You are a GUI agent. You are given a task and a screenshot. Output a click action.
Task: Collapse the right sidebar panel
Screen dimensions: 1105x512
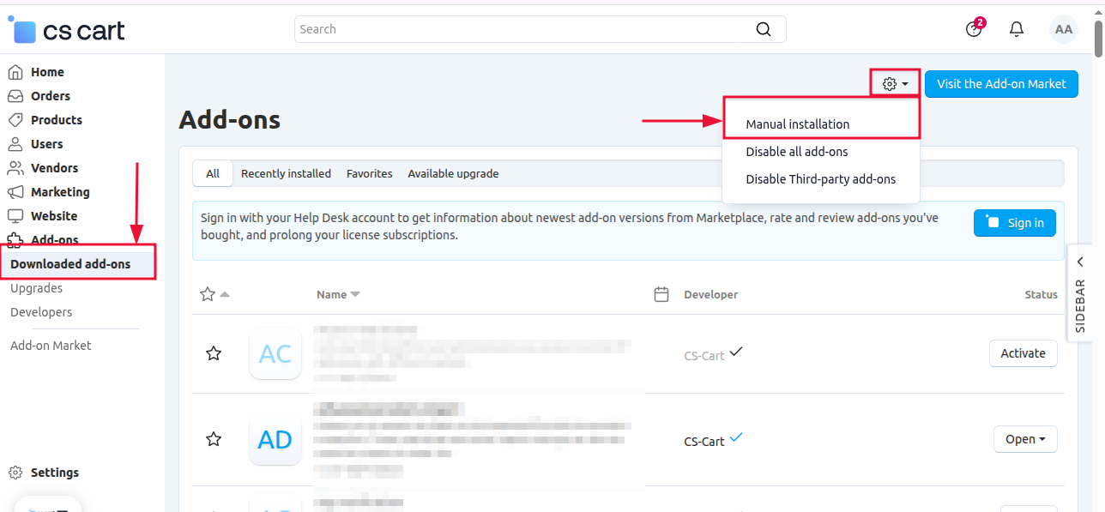pos(1080,262)
